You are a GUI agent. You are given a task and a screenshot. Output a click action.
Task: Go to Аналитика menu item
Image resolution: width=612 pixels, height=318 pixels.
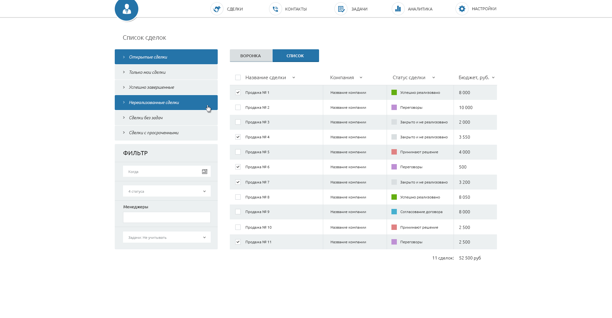click(x=420, y=9)
